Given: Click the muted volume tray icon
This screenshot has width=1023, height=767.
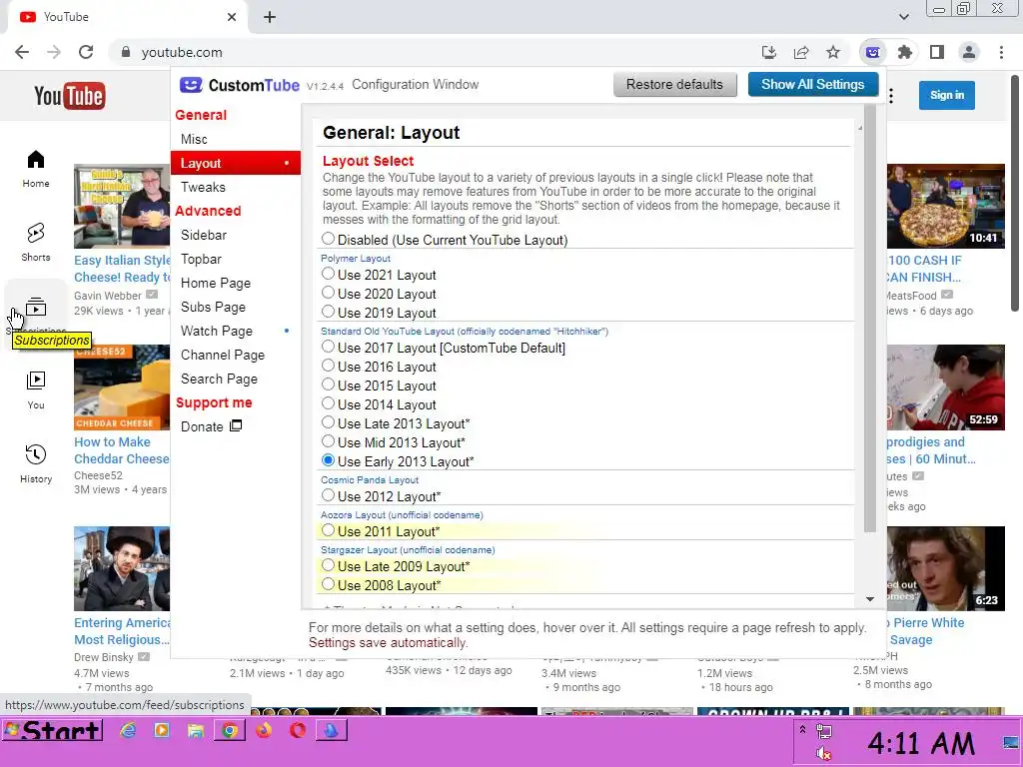Looking at the screenshot, I should click(x=823, y=755).
